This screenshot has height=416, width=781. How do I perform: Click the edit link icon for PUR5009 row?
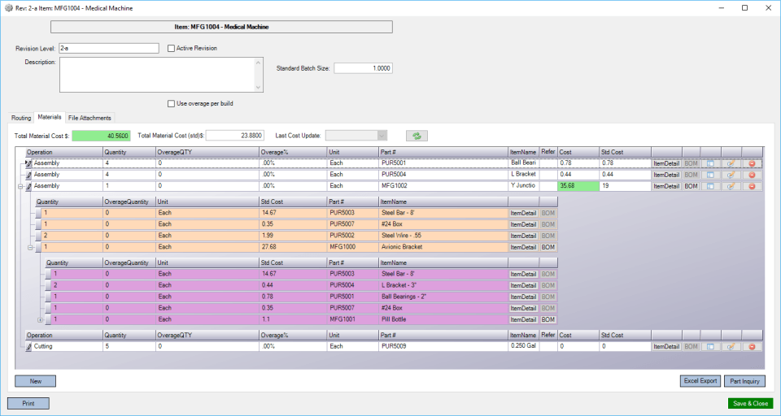[731, 346]
